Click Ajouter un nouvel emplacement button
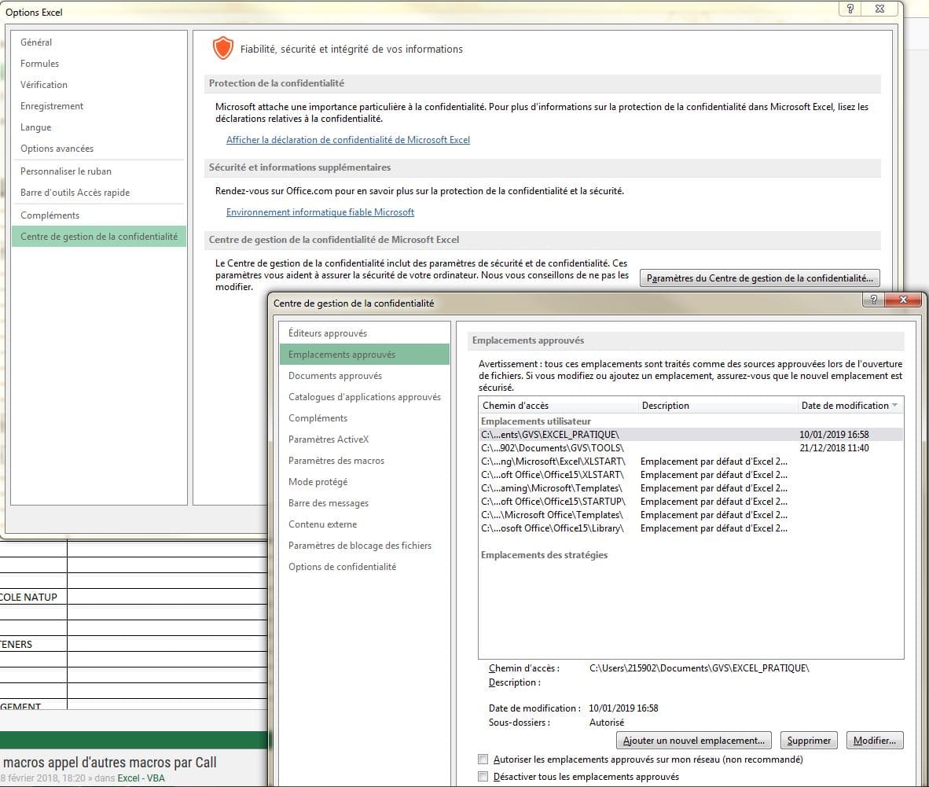Screen dimensions: 929x787 tap(694, 741)
